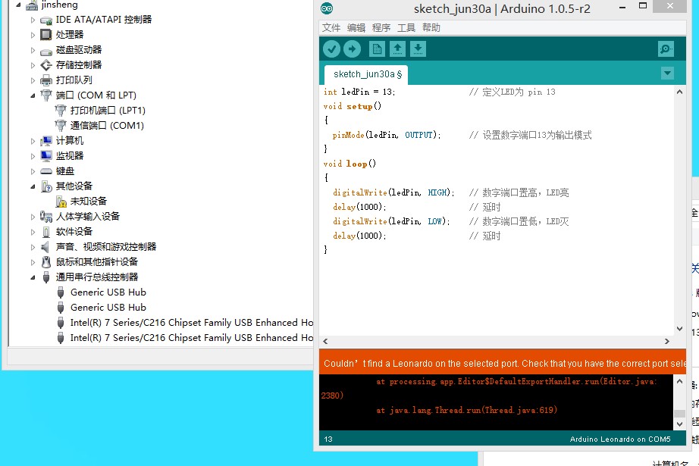This screenshot has width=699, height=466.
Task: Select the keyboards (键盘) icon
Action: (x=46, y=171)
